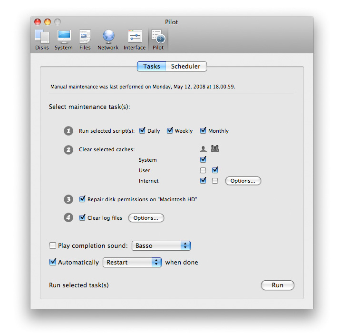
Task: Open the System toolbar section
Action: [64, 40]
